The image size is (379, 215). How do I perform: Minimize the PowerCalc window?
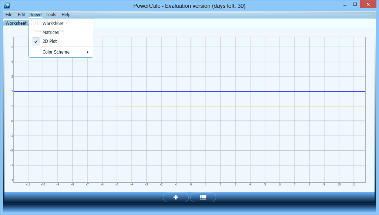coord(345,4)
